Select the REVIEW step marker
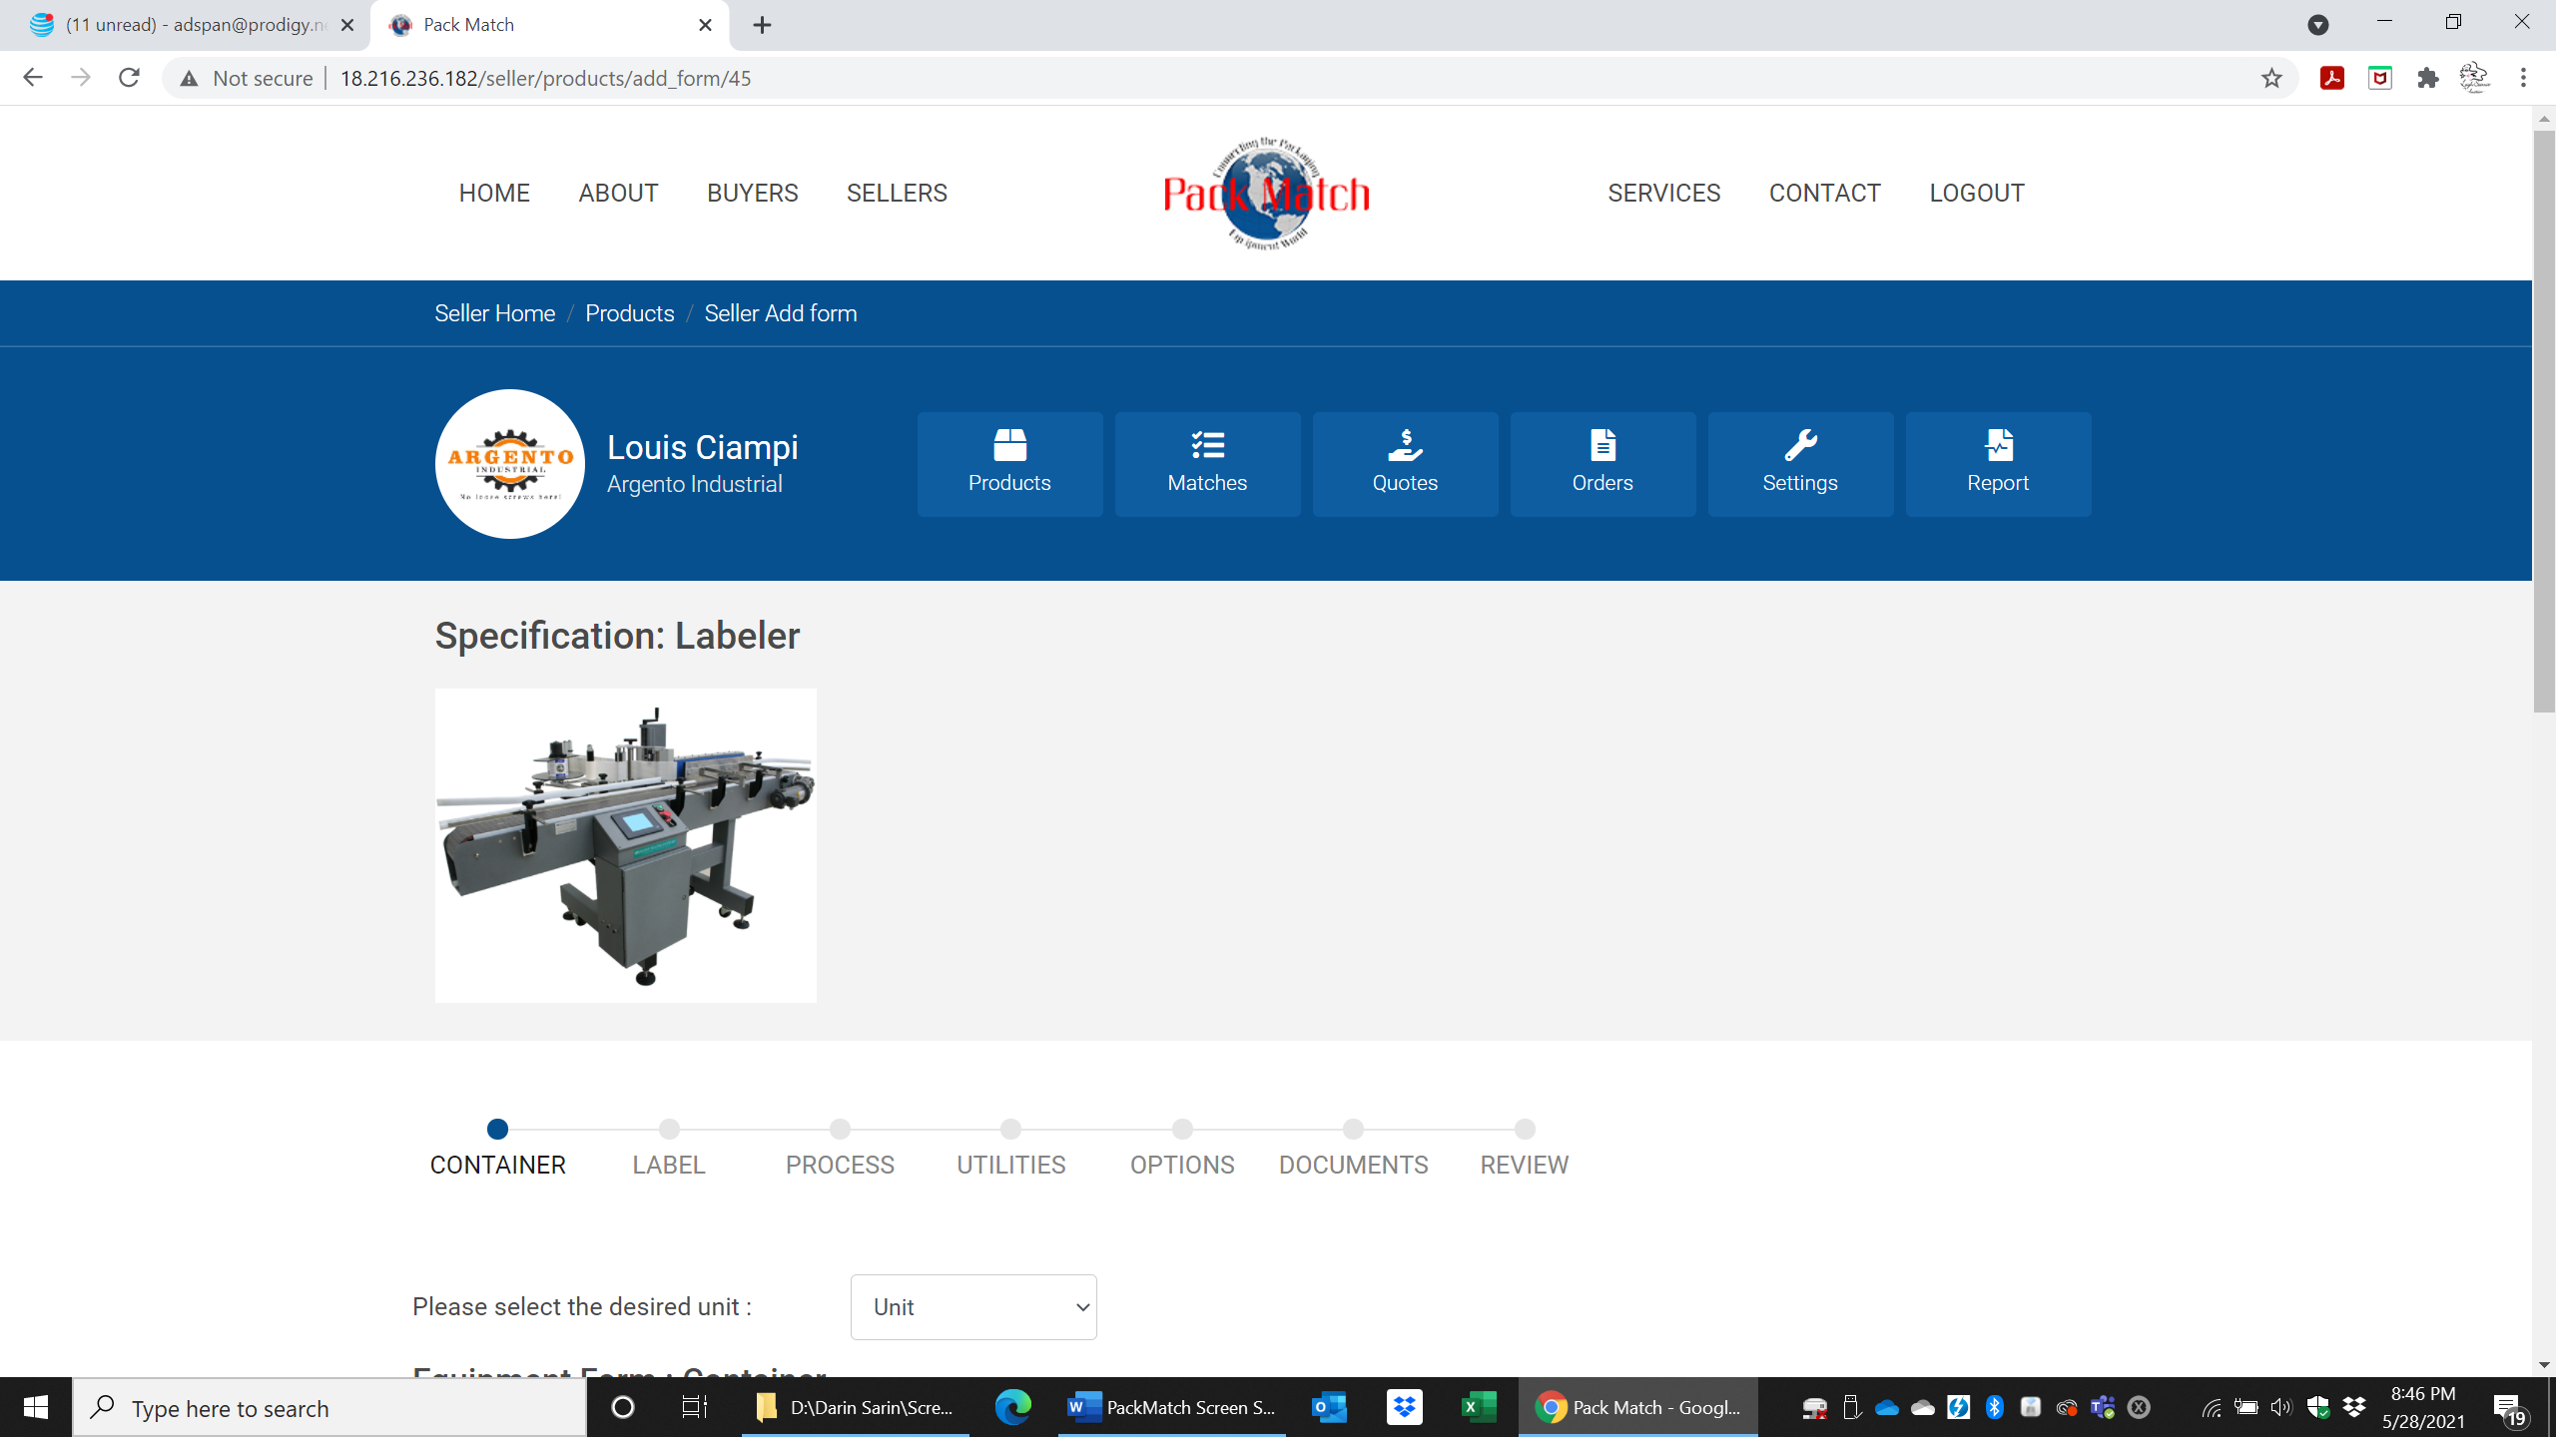The image size is (2556, 1437). (x=1524, y=1129)
